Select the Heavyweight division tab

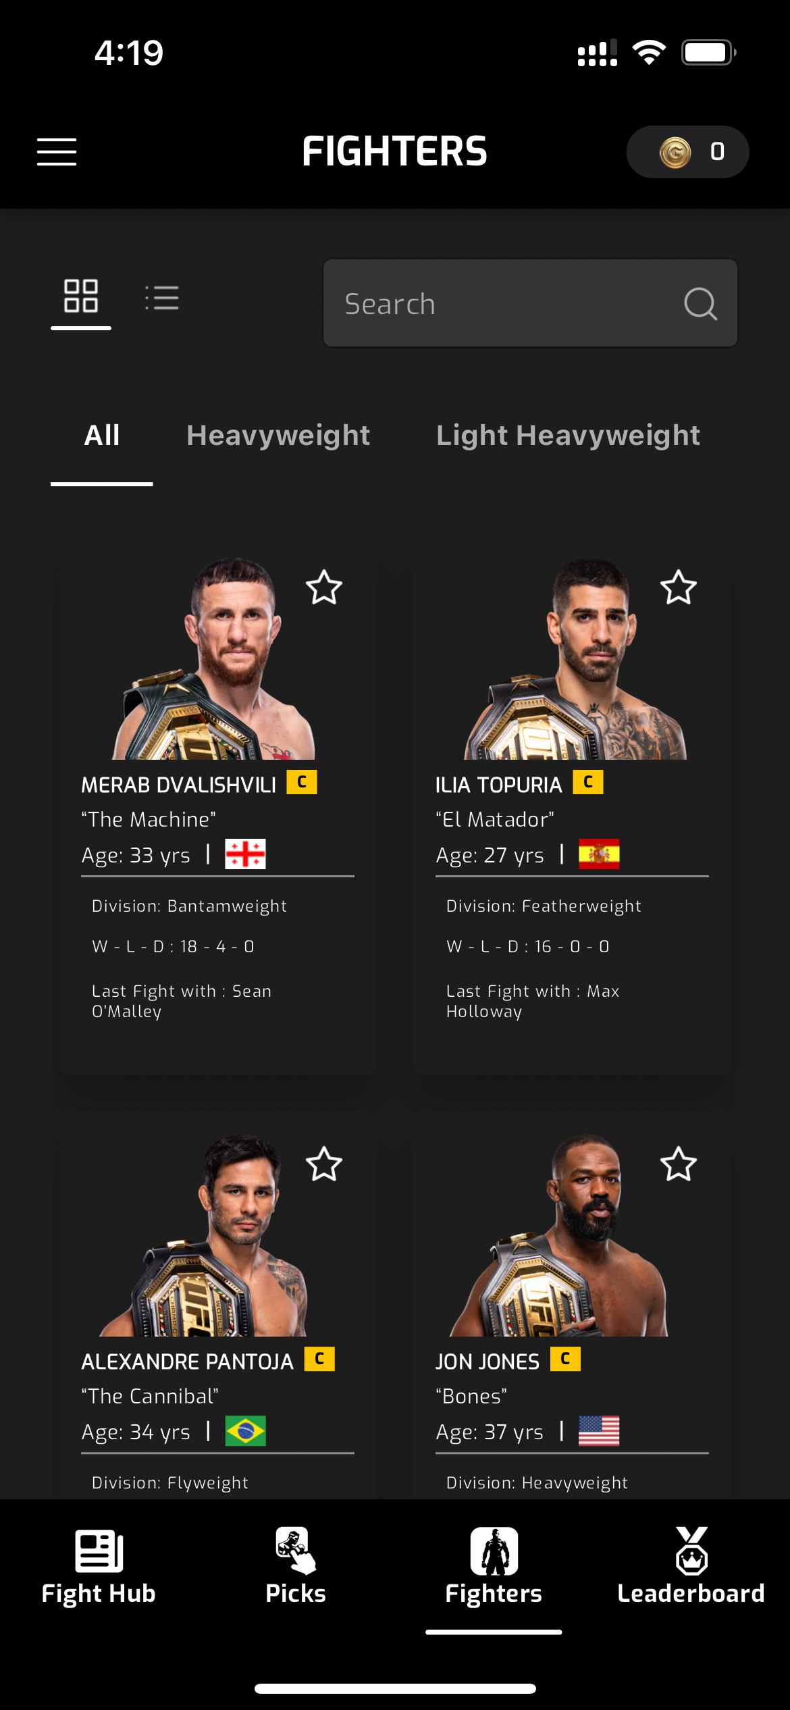coord(278,436)
